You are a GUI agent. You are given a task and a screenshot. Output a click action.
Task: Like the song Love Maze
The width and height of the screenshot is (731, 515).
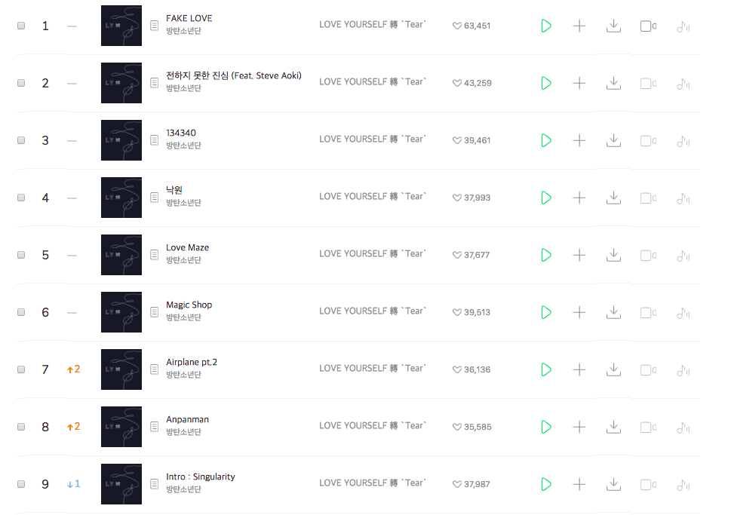point(457,256)
